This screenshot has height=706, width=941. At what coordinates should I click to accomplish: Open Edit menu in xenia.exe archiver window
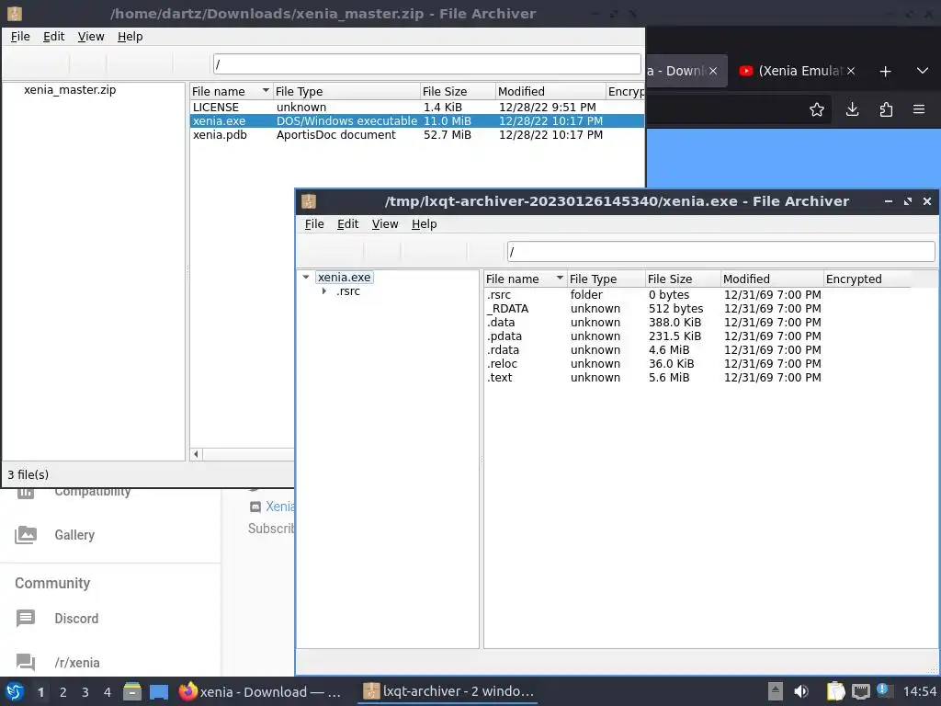(347, 224)
